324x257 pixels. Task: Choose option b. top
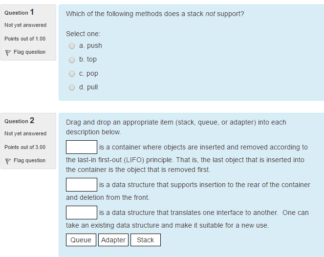72,60
